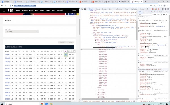
Task: Open the 2015-16 season link
Action: pyautogui.click(x=7, y=55)
